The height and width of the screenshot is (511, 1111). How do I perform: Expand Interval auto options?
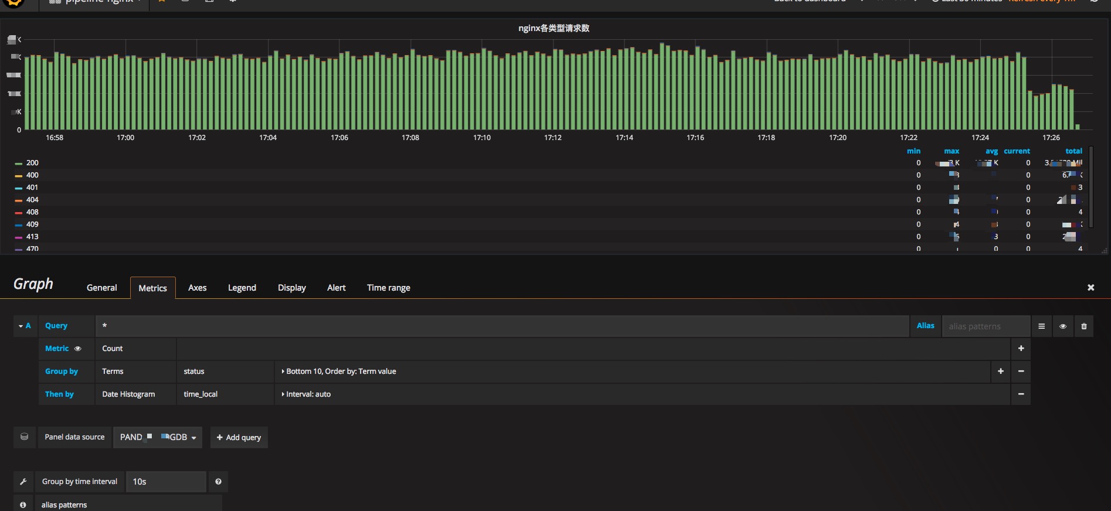click(x=306, y=394)
